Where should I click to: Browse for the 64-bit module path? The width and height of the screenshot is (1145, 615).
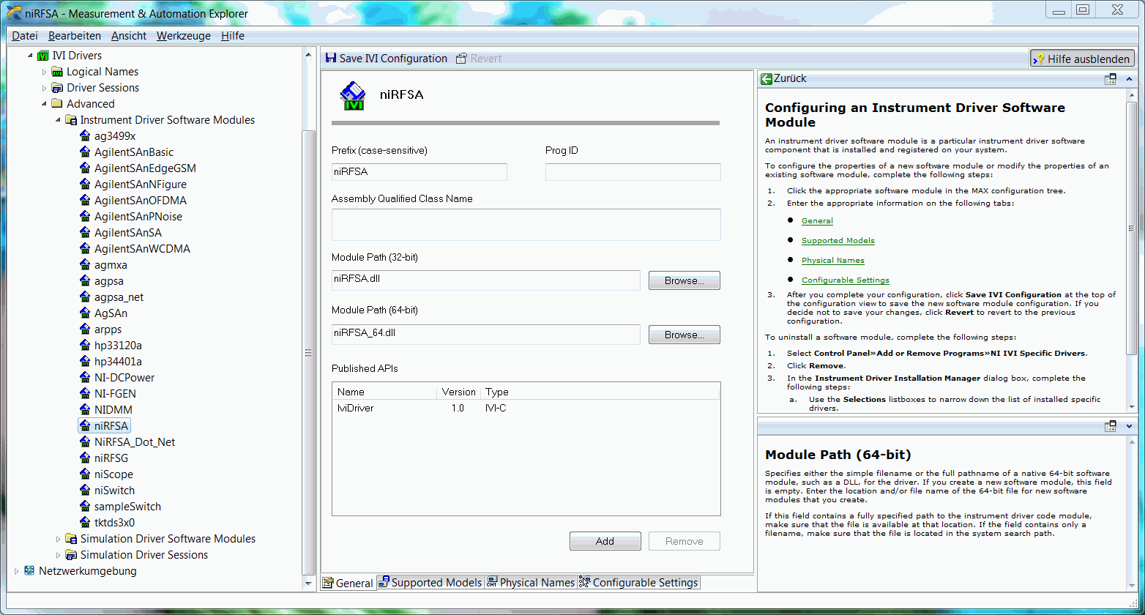pos(685,335)
